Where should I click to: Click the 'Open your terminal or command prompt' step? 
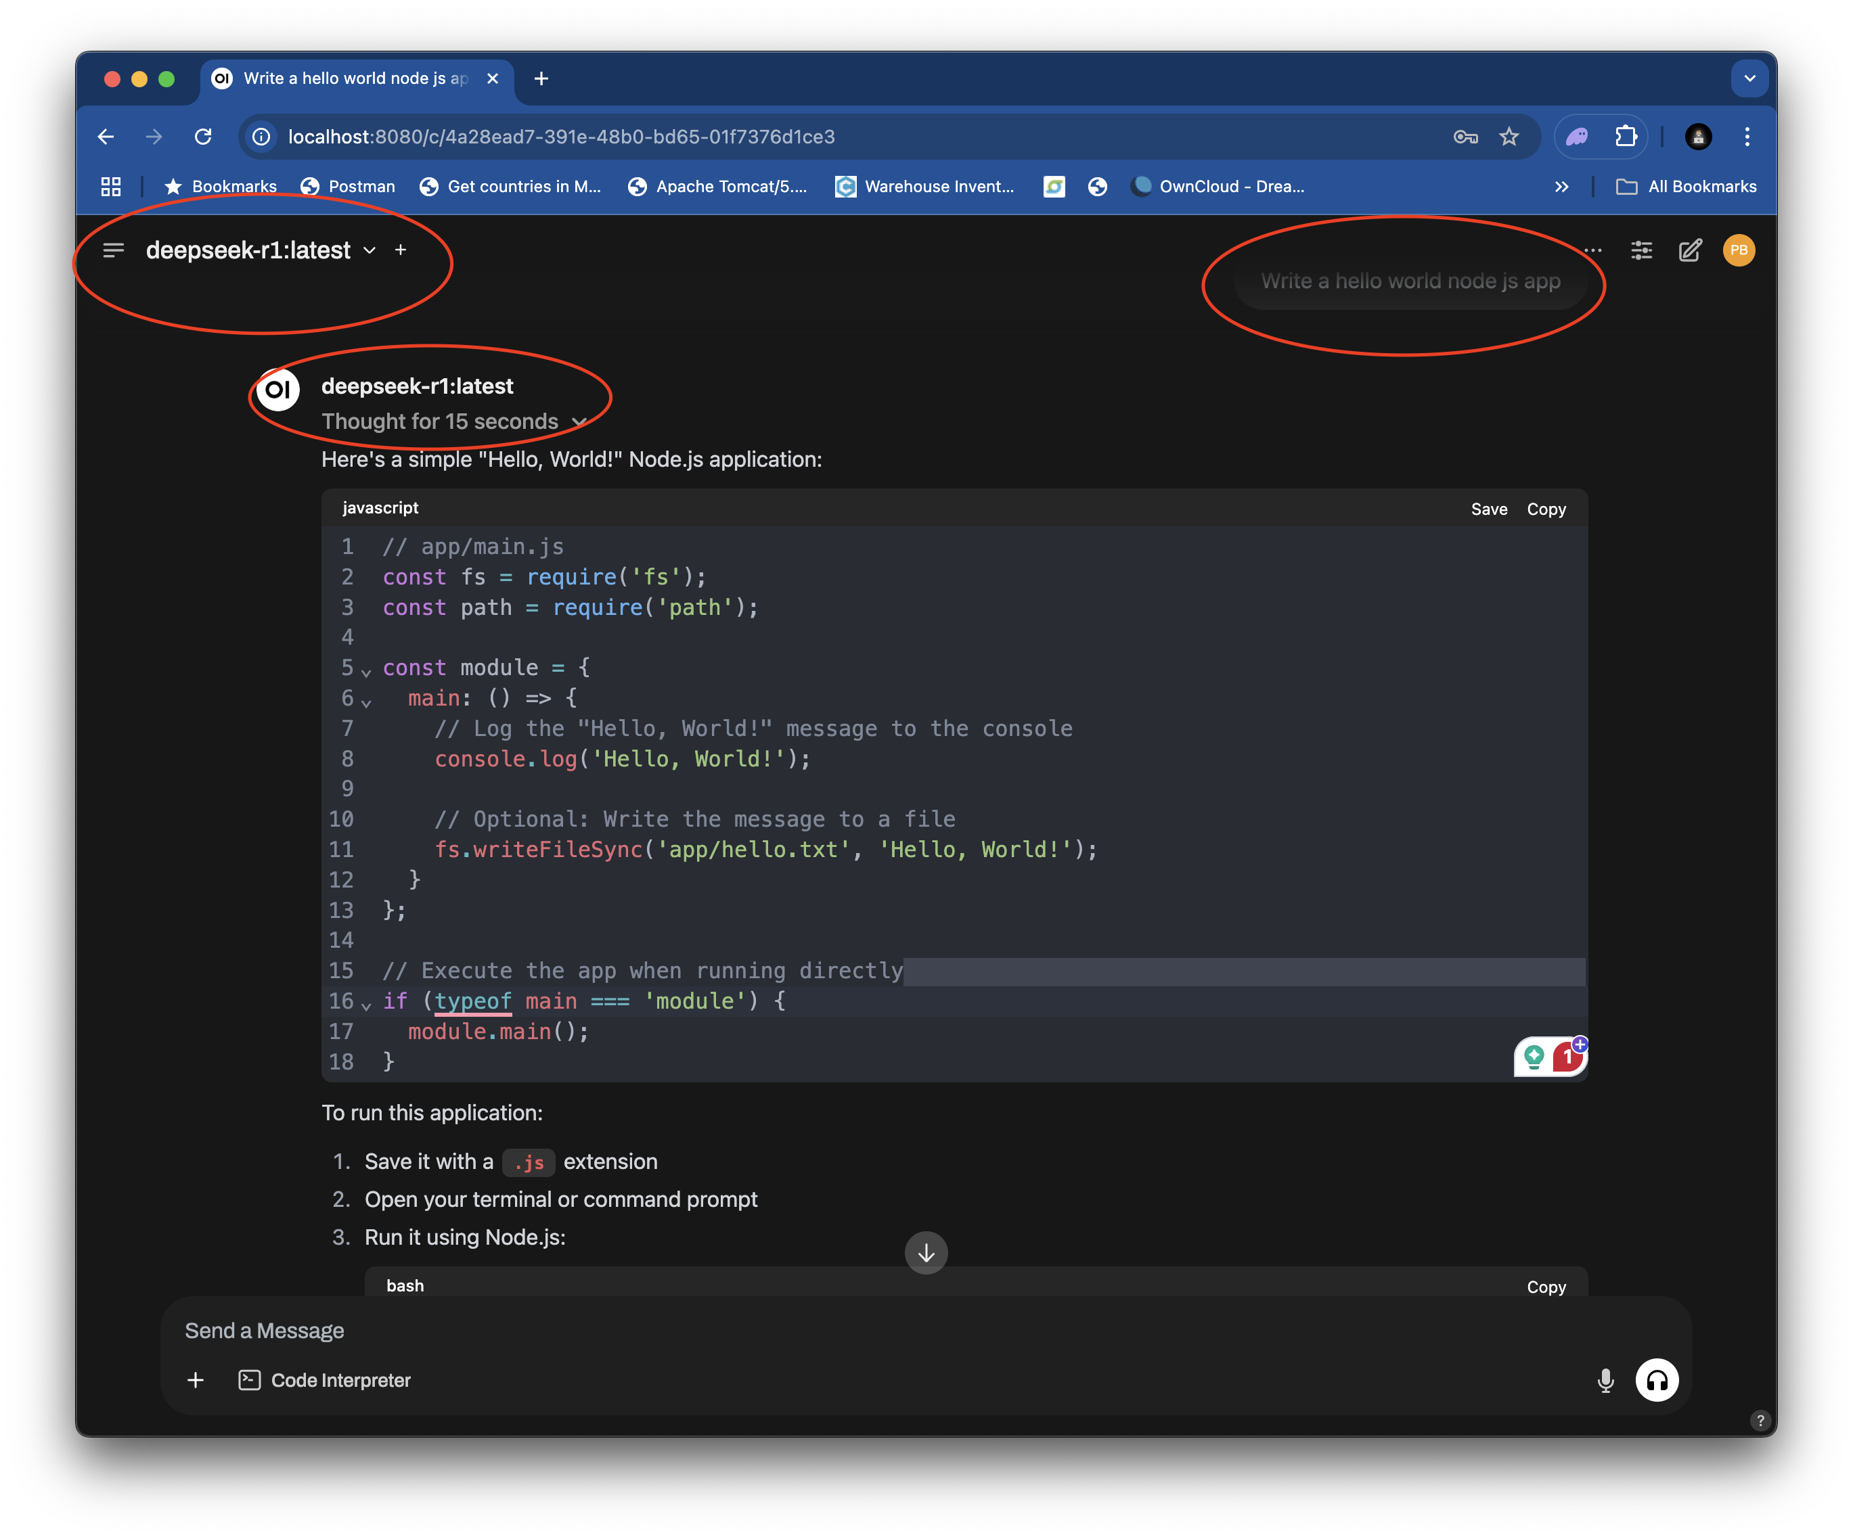click(x=561, y=1200)
